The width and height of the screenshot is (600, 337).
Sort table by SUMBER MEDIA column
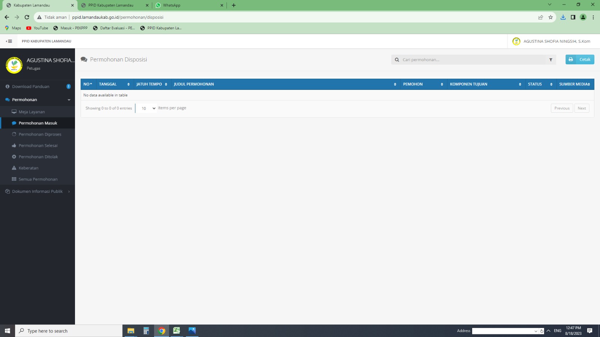(x=575, y=84)
